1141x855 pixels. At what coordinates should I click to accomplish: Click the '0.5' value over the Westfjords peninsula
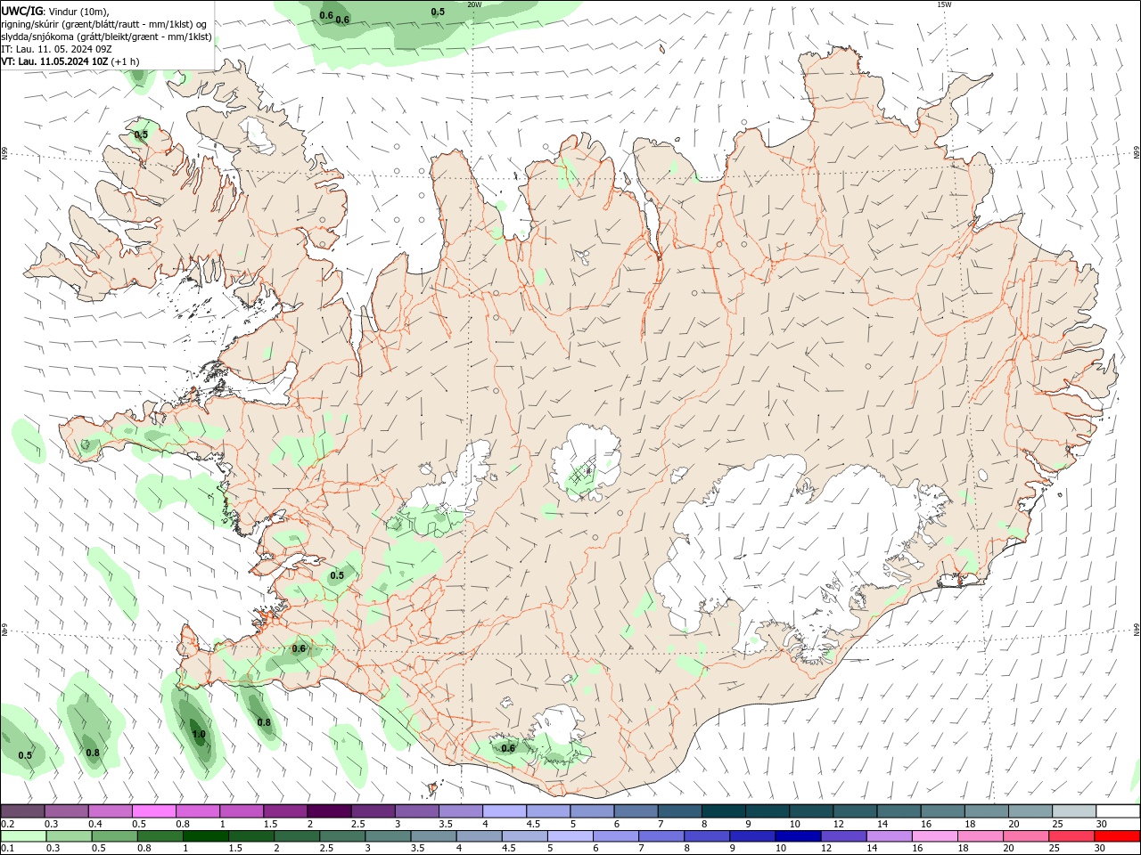point(141,135)
